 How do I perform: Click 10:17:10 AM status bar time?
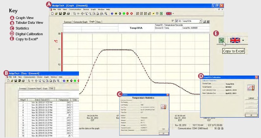click(198, 125)
